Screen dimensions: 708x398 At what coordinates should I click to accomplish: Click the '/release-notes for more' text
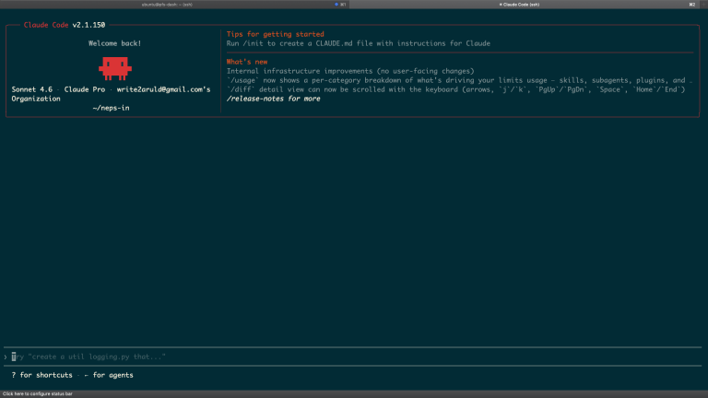(x=273, y=99)
